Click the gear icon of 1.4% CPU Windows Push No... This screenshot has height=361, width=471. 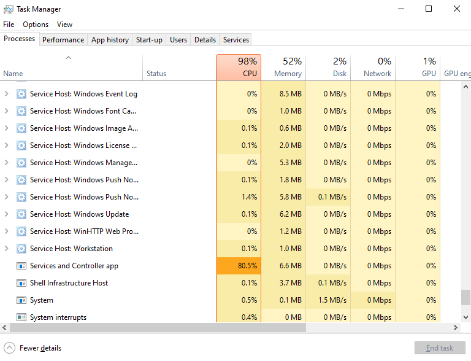(21, 196)
